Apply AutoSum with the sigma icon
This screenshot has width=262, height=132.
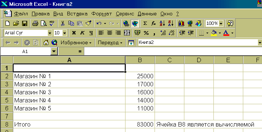point(145,23)
